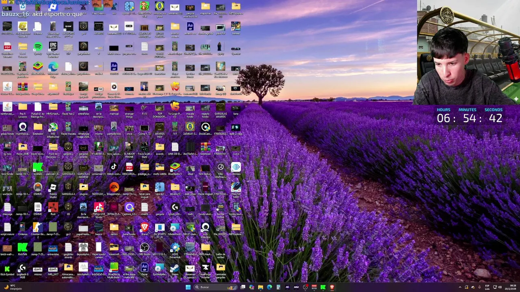Image resolution: width=520 pixels, height=292 pixels.
Task: Open Brave from the taskbar
Action: pyautogui.click(x=332, y=287)
